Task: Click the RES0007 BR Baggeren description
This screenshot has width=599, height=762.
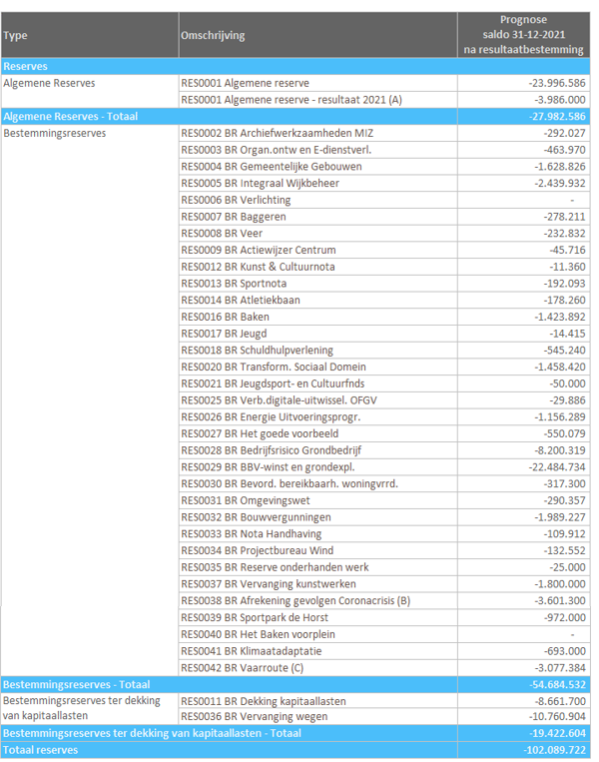Action: pyautogui.click(x=234, y=217)
